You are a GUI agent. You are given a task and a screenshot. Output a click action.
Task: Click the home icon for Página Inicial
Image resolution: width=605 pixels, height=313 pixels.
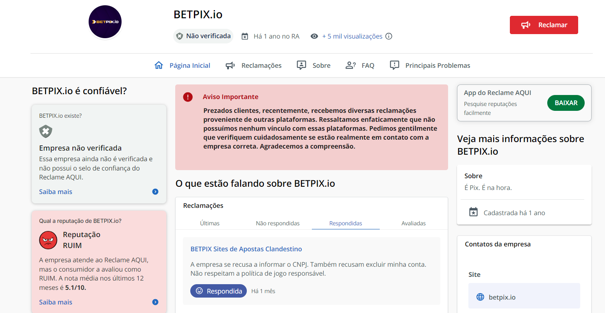pyautogui.click(x=159, y=65)
